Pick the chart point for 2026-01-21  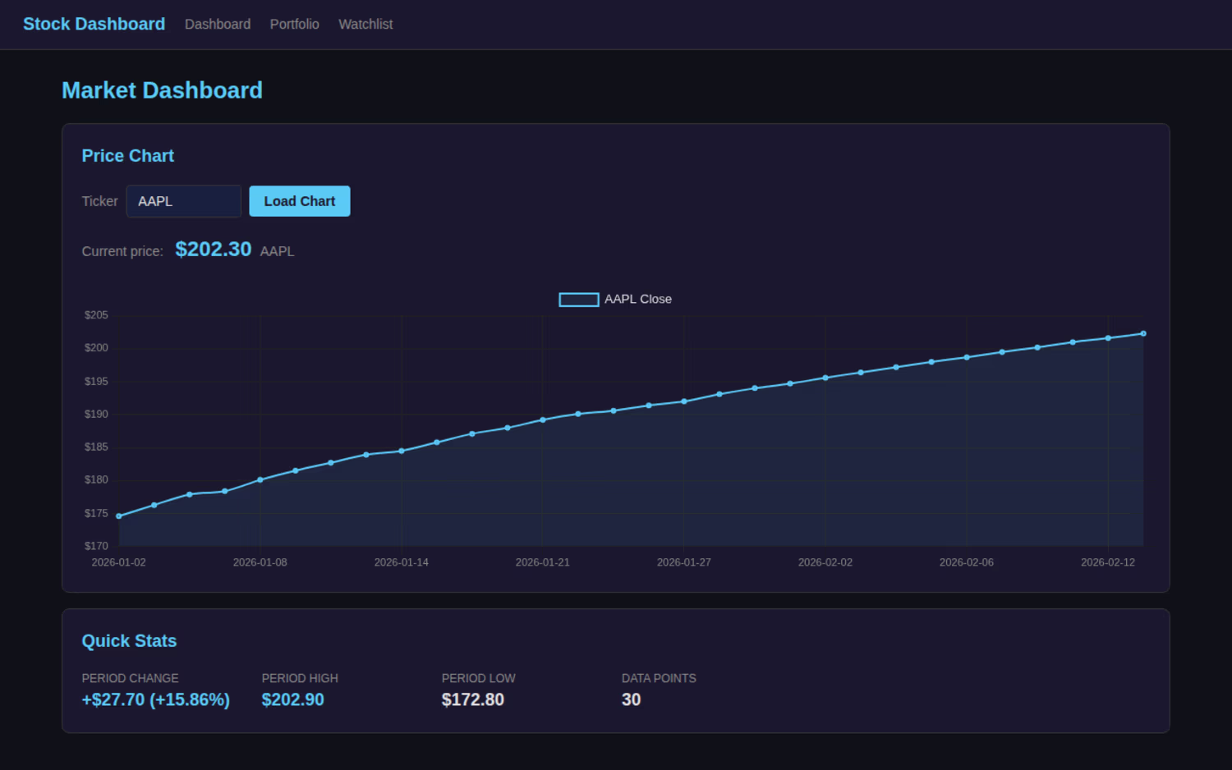[543, 420]
